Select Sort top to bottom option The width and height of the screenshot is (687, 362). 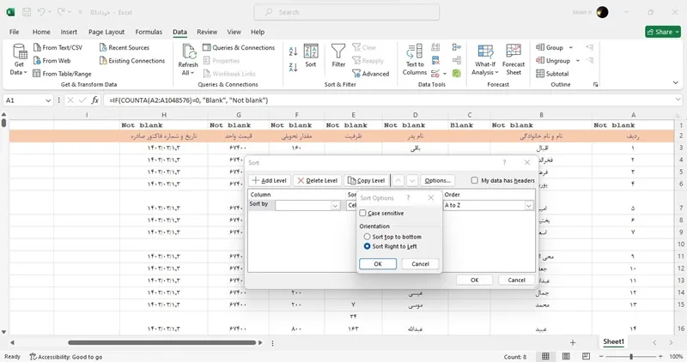pos(368,237)
